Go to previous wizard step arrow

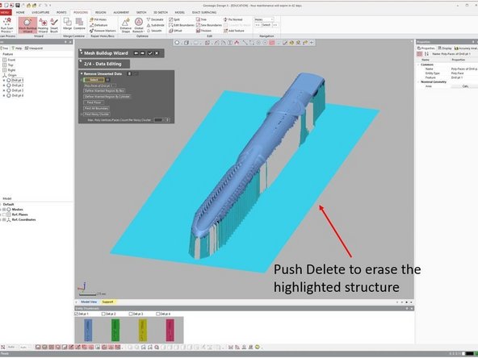coord(136,53)
